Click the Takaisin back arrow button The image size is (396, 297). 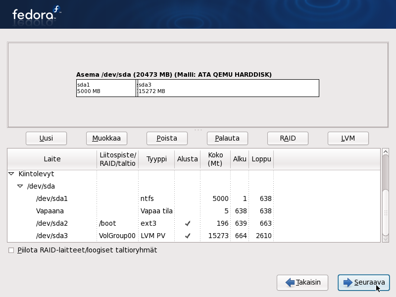tap(302, 283)
